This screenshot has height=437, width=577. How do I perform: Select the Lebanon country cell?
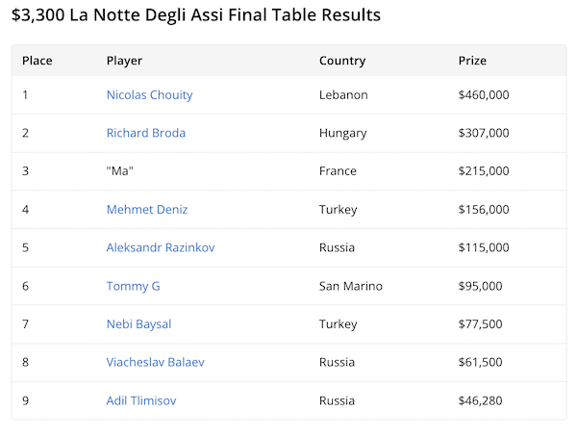[x=343, y=95]
